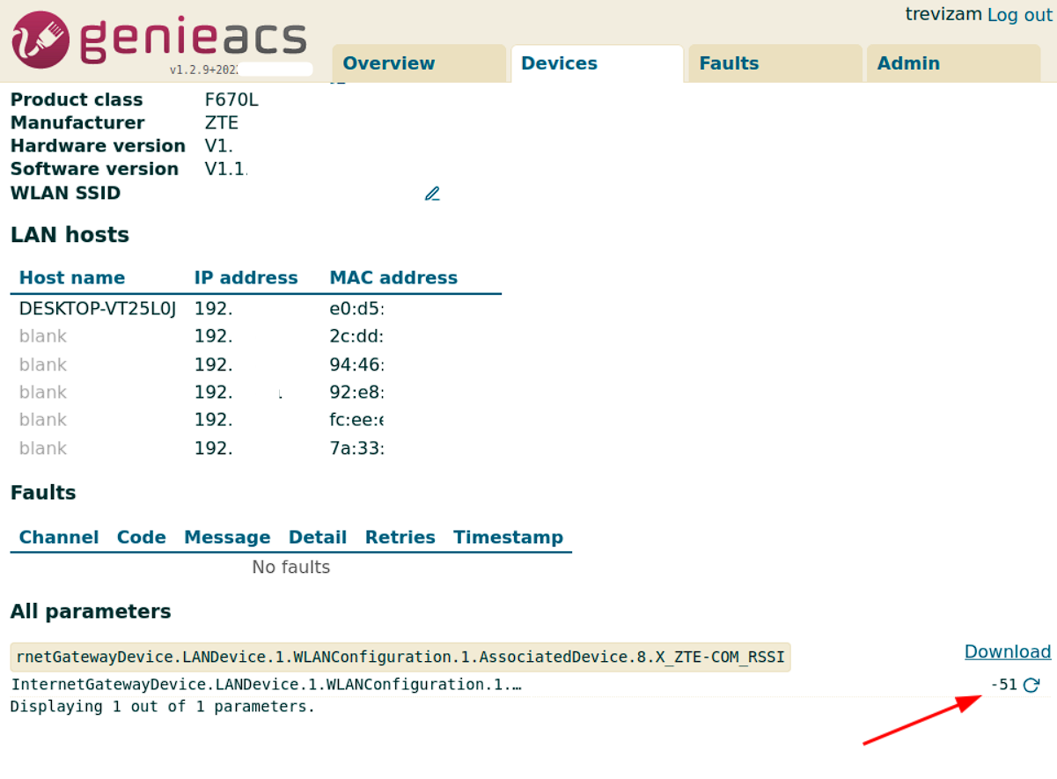Click the Code column header in Faults
The height and width of the screenshot is (779, 1057).
(x=142, y=538)
